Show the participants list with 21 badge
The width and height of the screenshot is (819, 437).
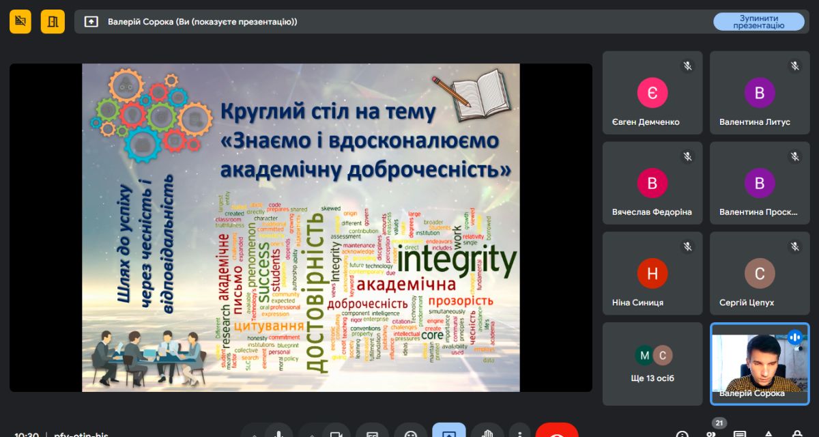[712, 432]
